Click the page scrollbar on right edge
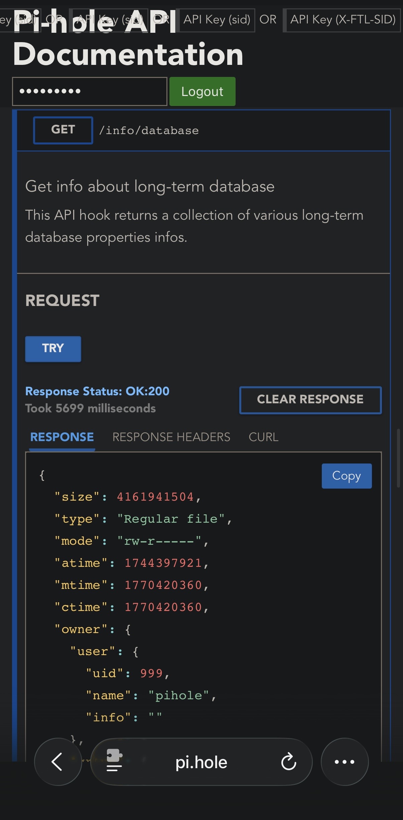 tap(398, 458)
